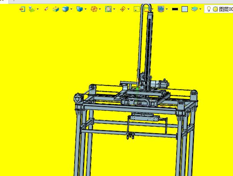233x176 pixels.
Task: Expand the red crosshair target dropdown
Action: pyautogui.click(x=128, y=9)
